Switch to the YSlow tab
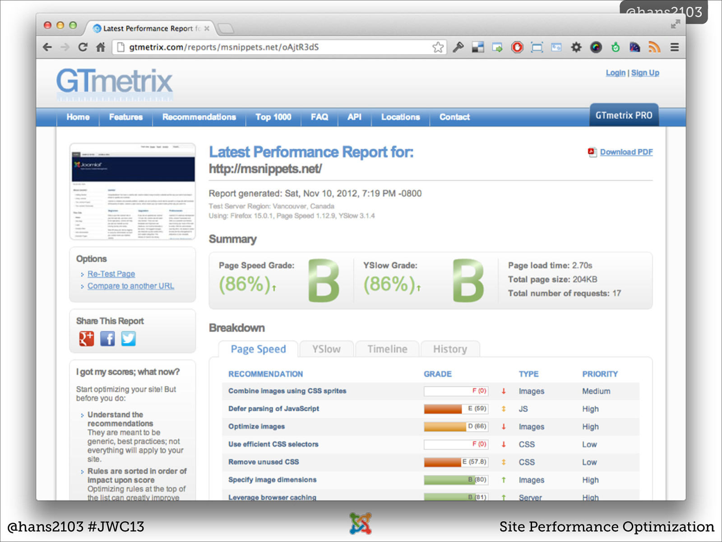The image size is (722, 542). (326, 349)
